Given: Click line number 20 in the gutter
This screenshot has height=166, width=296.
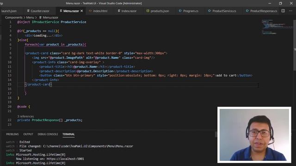Looking at the screenshot, I should (x=9, y=107).
